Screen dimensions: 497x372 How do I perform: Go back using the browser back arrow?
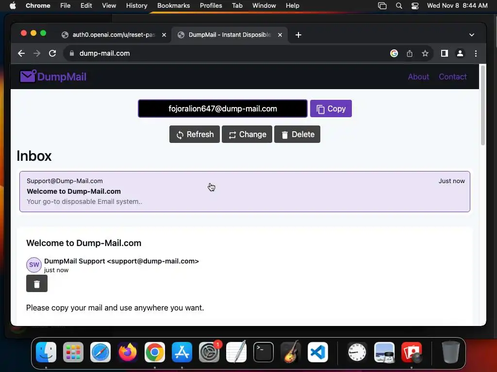point(21,53)
